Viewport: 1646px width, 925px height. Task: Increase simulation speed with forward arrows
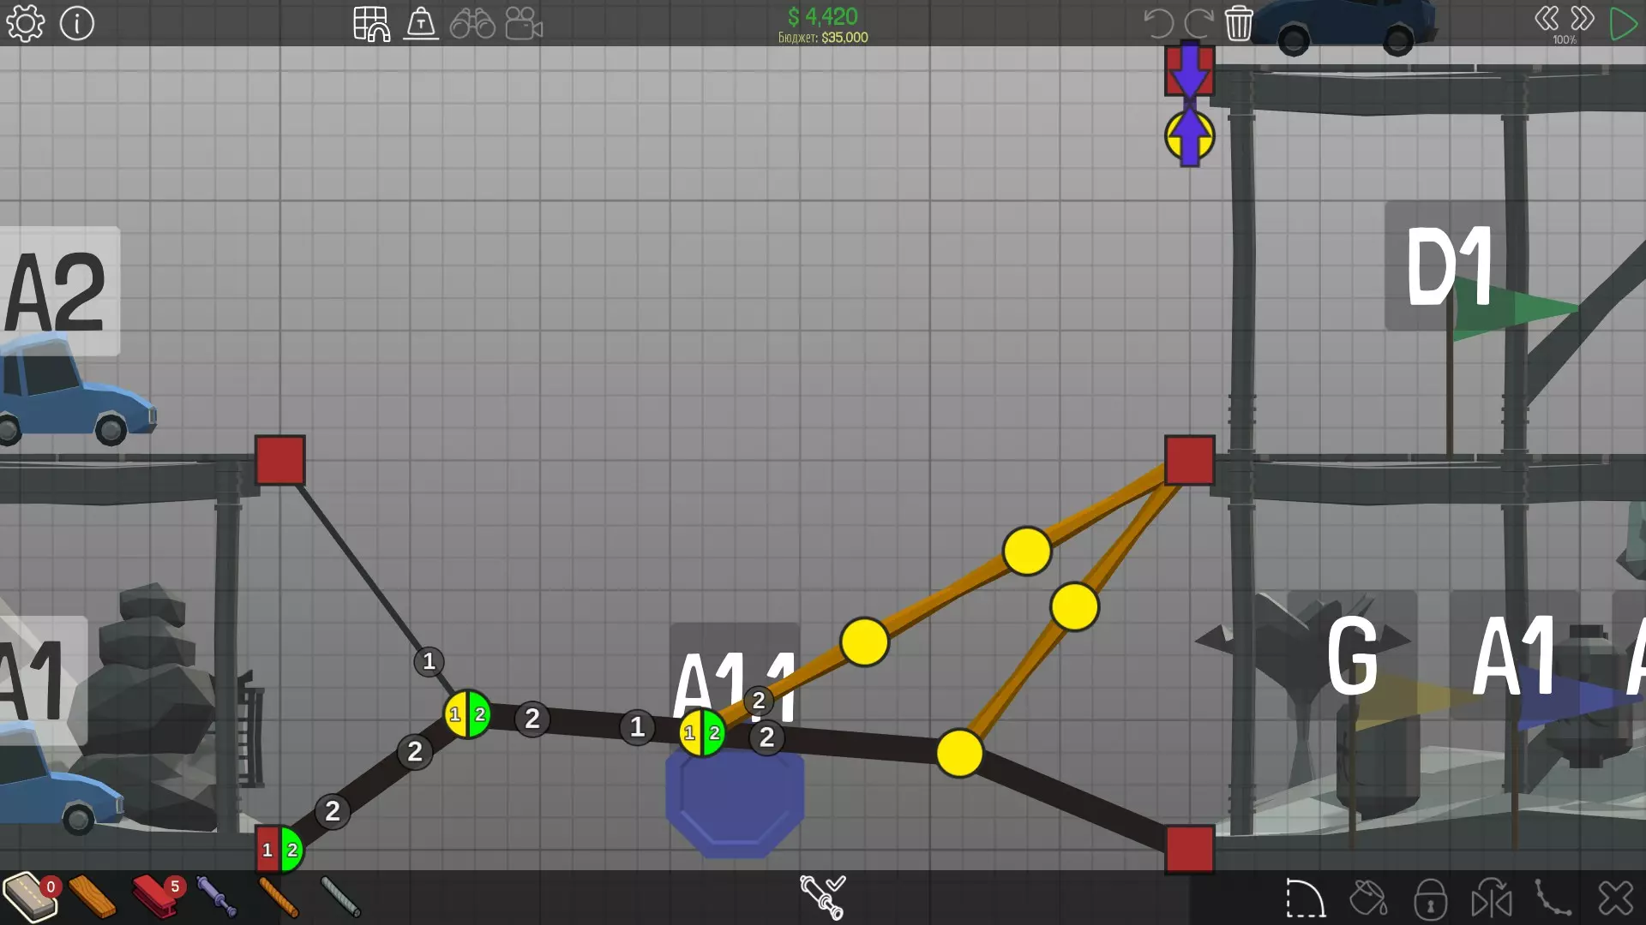[x=1583, y=19]
